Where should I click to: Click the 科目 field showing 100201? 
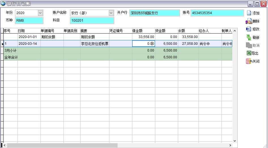pos(92,21)
